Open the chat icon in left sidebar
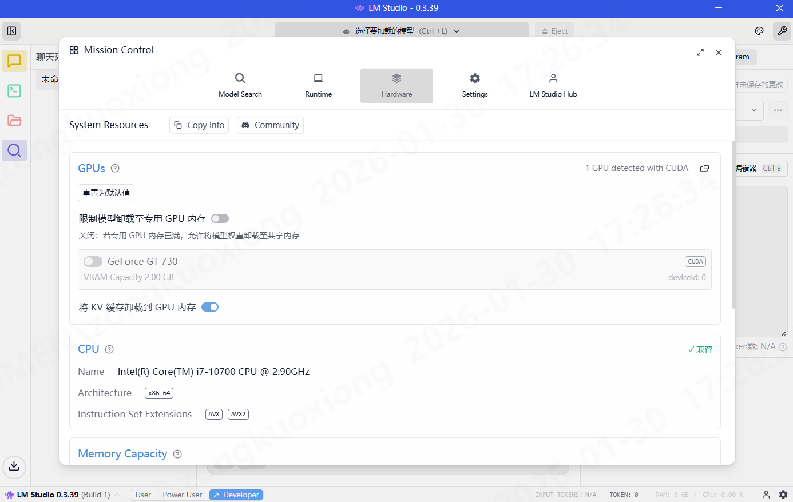This screenshot has height=502, width=793. pos(14,61)
